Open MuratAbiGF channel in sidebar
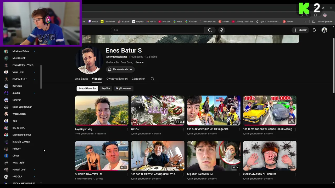The image size is (335, 188). click(x=20, y=58)
